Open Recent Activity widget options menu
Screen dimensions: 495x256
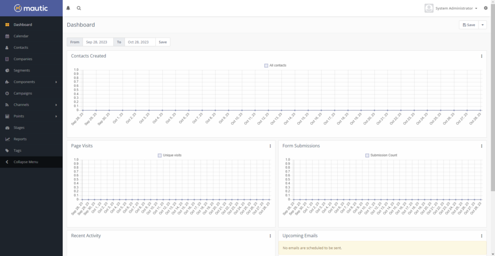point(270,236)
